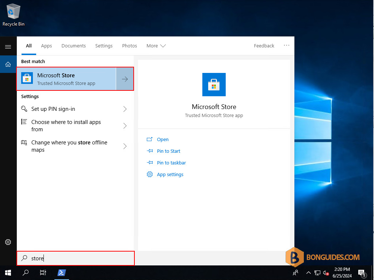The image size is (374, 280).
Task: Click Pin to Start link
Action: 168,151
